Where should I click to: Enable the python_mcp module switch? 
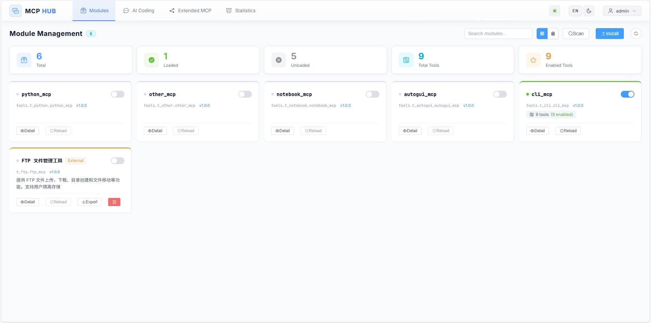click(118, 94)
